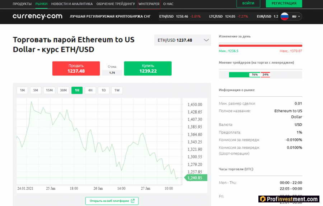Select the 15M chart timeframe
This screenshot has height=206, width=323.
pos(49,90)
